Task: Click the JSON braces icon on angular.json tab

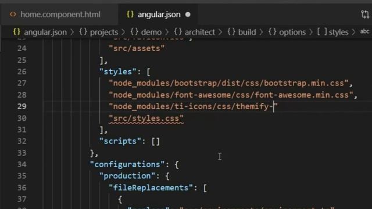Action: click(x=130, y=14)
